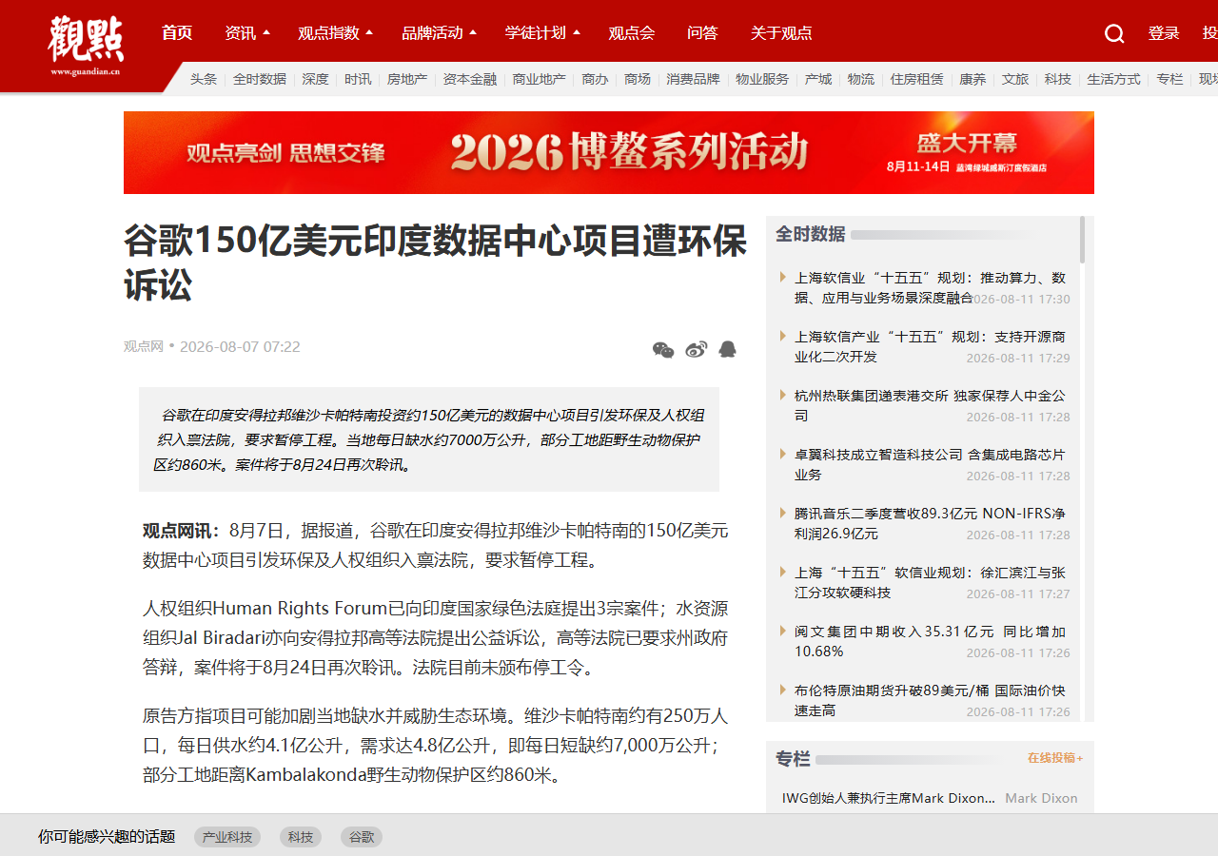Viewport: 1218px width, 856px height.
Task: Select the 资本金融 sub-navigation tab
Action: [470, 79]
